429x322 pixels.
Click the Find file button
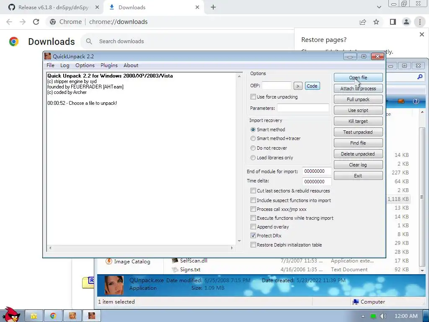pos(358,143)
